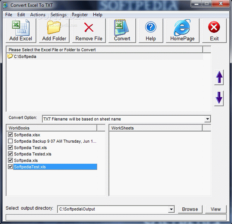Screen dimensions: 232x224
Task: Check the Softpedia Backup 9 07 AM checkbox
Action: tap(10, 141)
